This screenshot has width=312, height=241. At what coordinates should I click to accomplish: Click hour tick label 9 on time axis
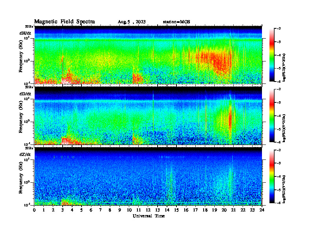coord(120,210)
